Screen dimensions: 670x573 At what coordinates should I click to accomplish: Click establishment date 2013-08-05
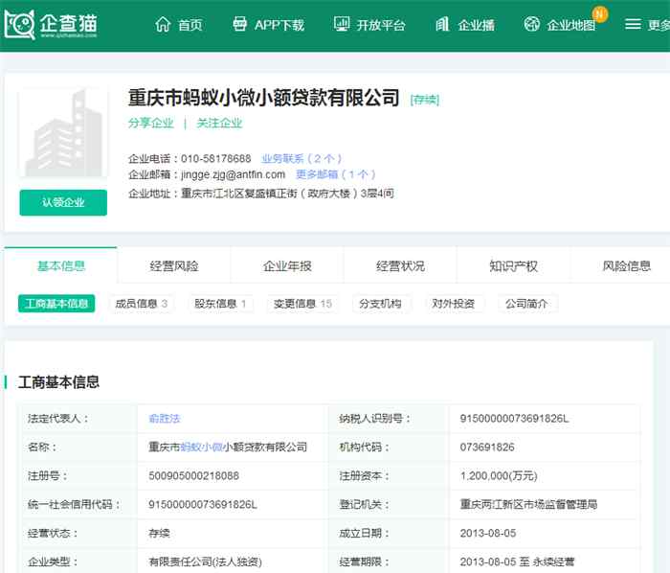488,533
